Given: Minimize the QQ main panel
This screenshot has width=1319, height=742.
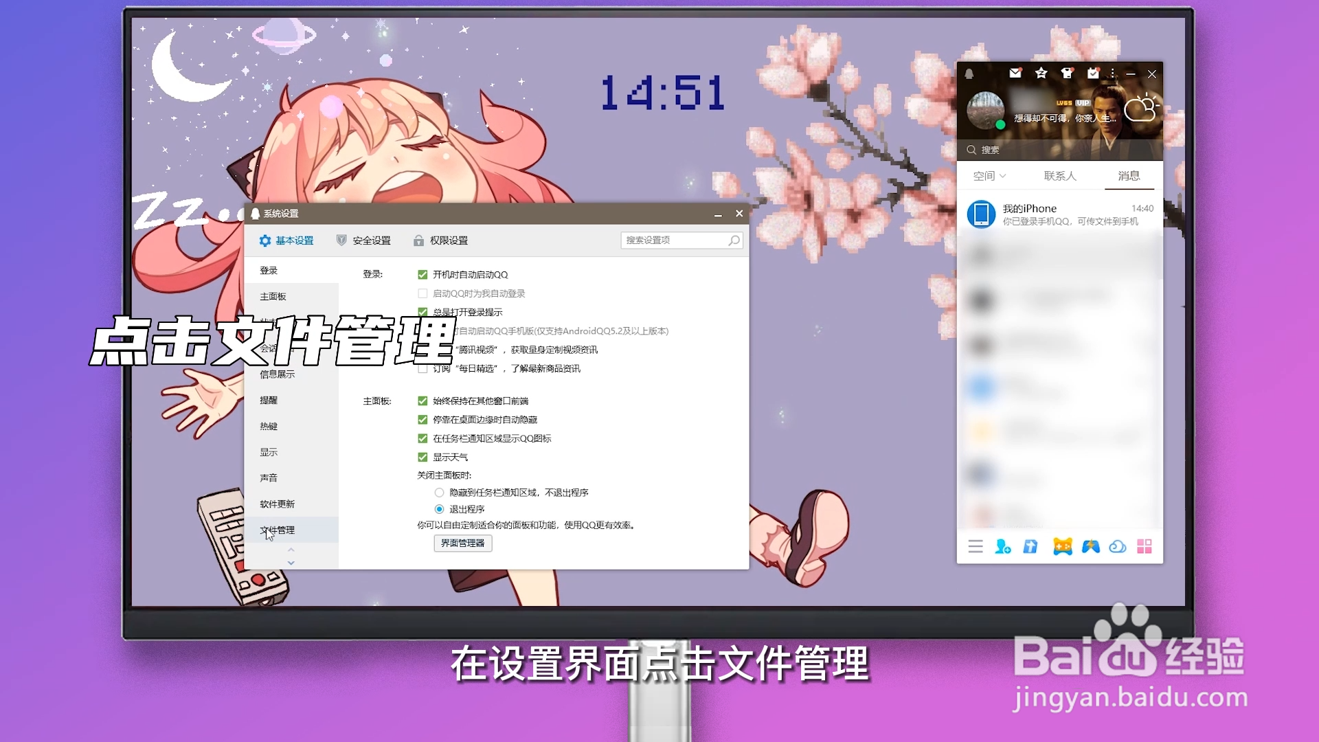Looking at the screenshot, I should click(x=1131, y=74).
